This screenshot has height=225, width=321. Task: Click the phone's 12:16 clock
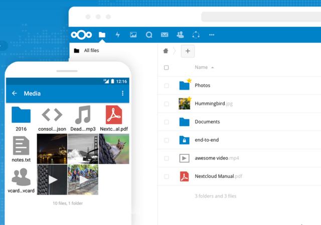[121, 81]
